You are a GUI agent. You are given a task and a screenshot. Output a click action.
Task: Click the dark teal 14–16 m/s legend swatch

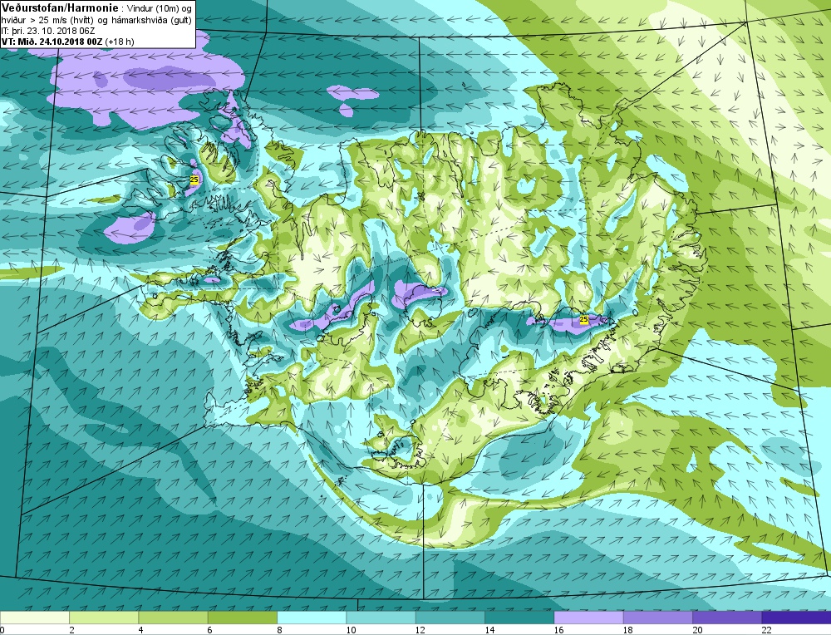coord(519,617)
